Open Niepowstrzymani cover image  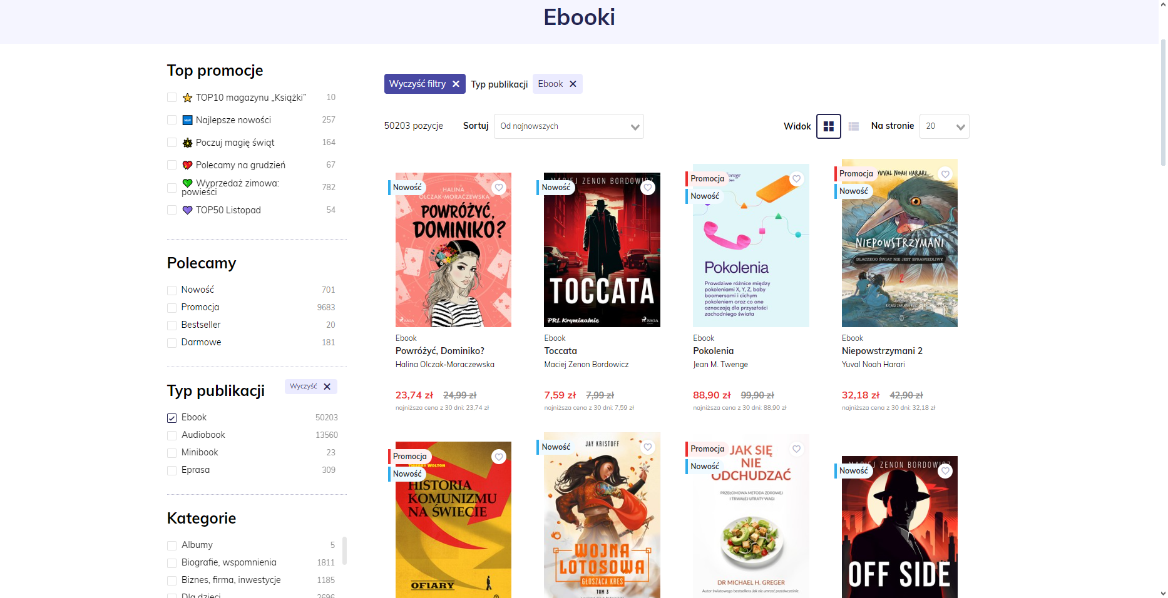coord(899,243)
